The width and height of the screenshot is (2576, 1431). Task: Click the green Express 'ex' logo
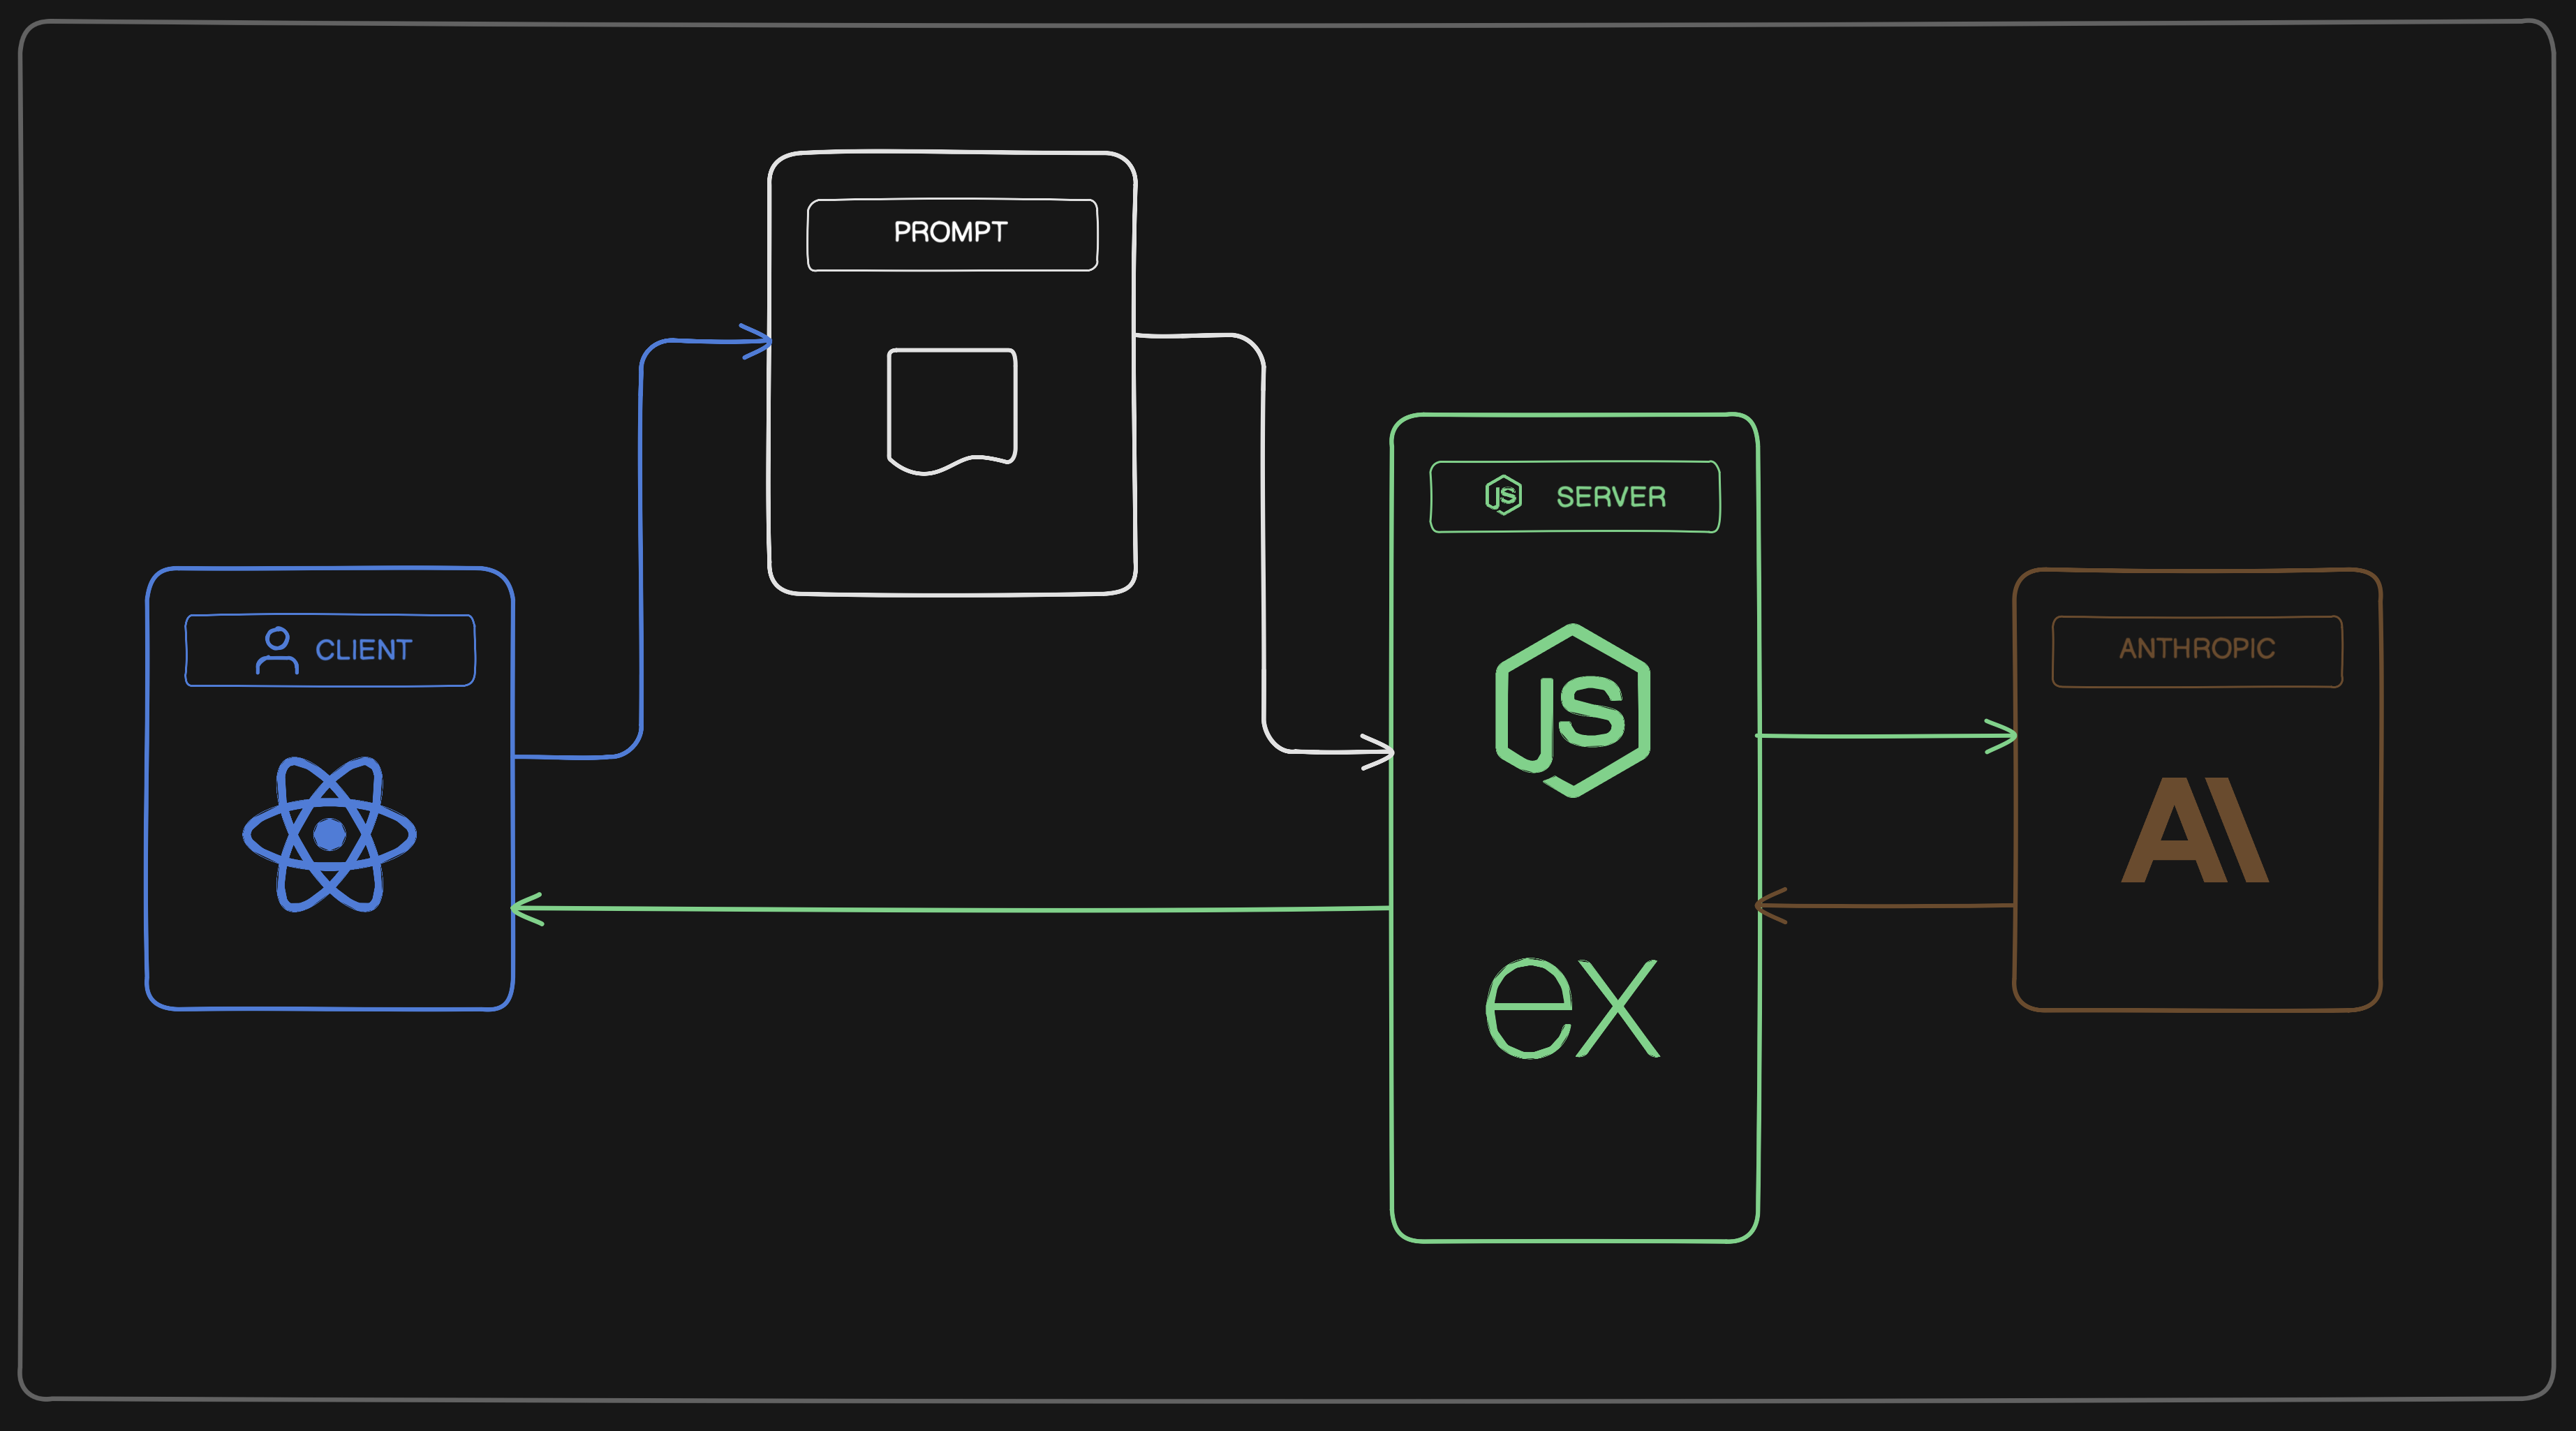click(x=1572, y=1007)
